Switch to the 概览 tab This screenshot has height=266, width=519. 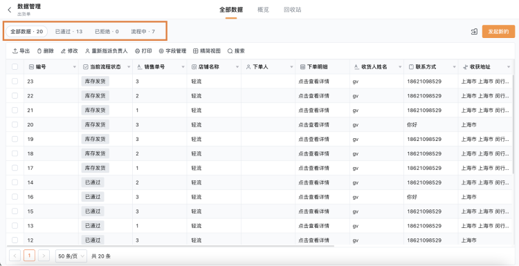point(263,10)
